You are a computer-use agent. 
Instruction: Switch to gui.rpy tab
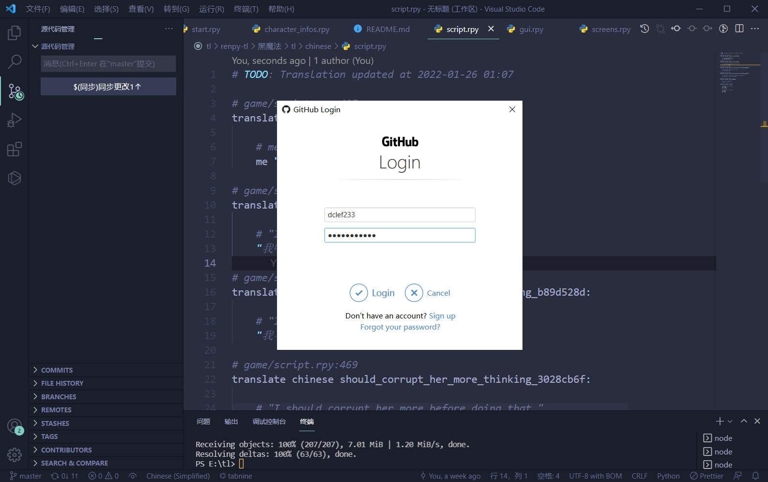click(x=525, y=29)
